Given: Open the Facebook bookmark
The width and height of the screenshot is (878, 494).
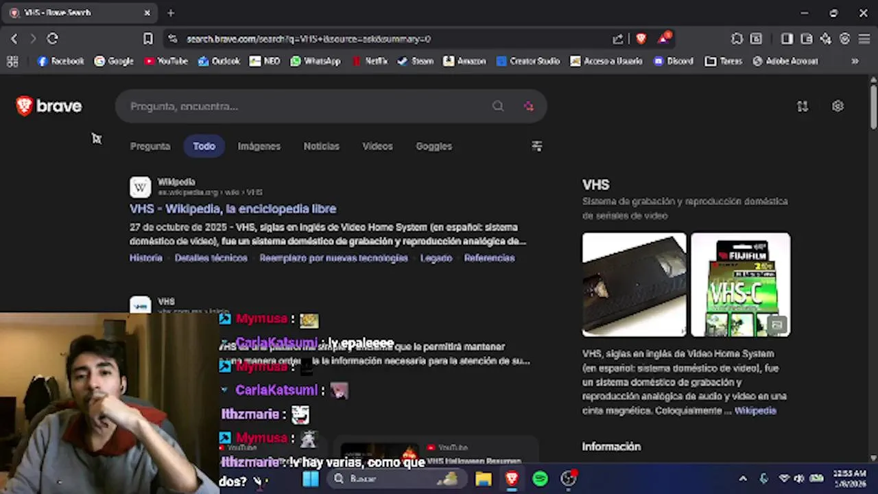Looking at the screenshot, I should coord(60,61).
